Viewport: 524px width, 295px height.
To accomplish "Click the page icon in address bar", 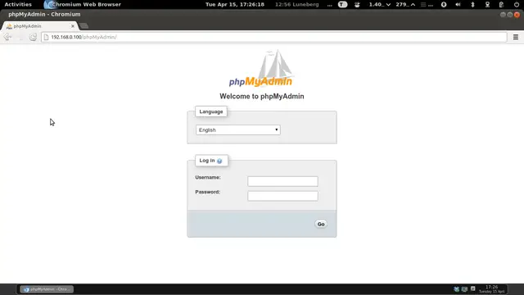I will pos(46,37).
